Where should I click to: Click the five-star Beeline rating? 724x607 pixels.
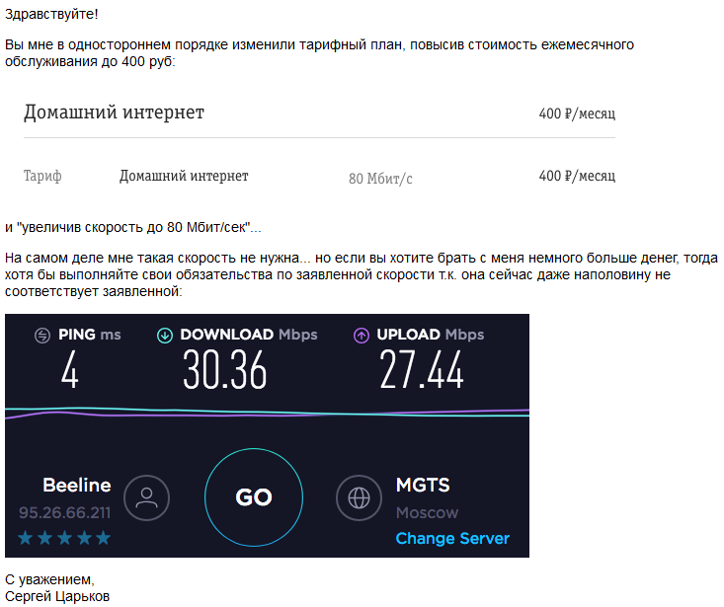click(64, 538)
